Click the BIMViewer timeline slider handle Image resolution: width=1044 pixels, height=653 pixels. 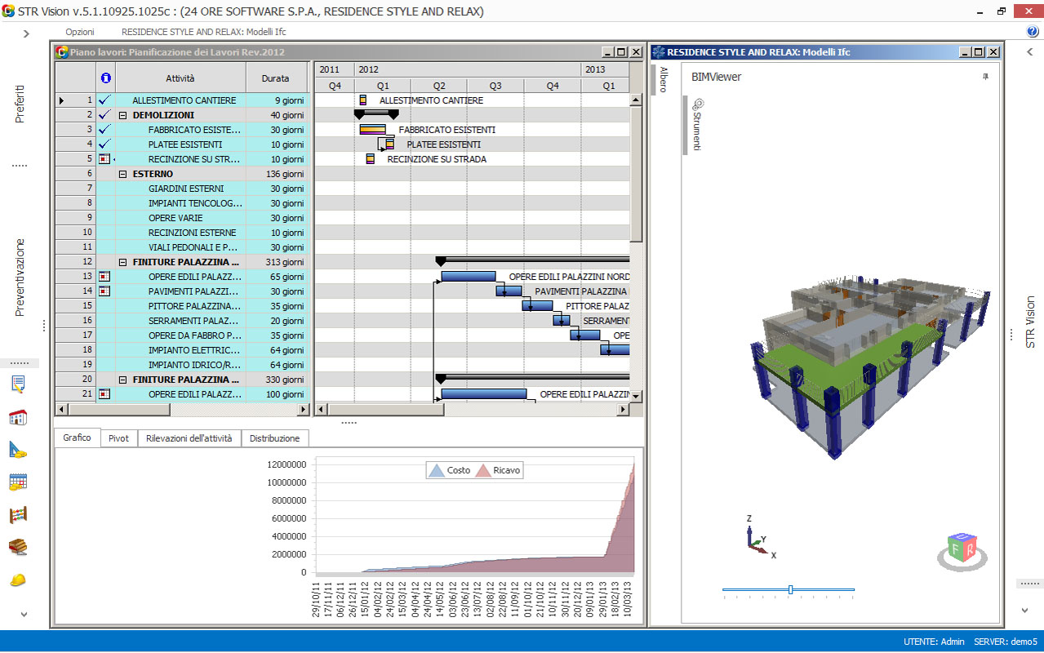[790, 589]
